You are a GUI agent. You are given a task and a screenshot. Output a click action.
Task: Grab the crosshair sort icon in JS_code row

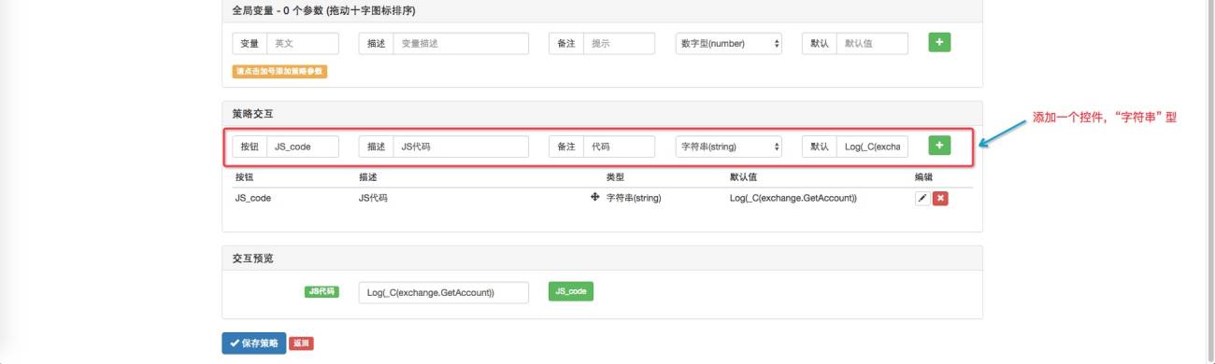[x=594, y=198]
